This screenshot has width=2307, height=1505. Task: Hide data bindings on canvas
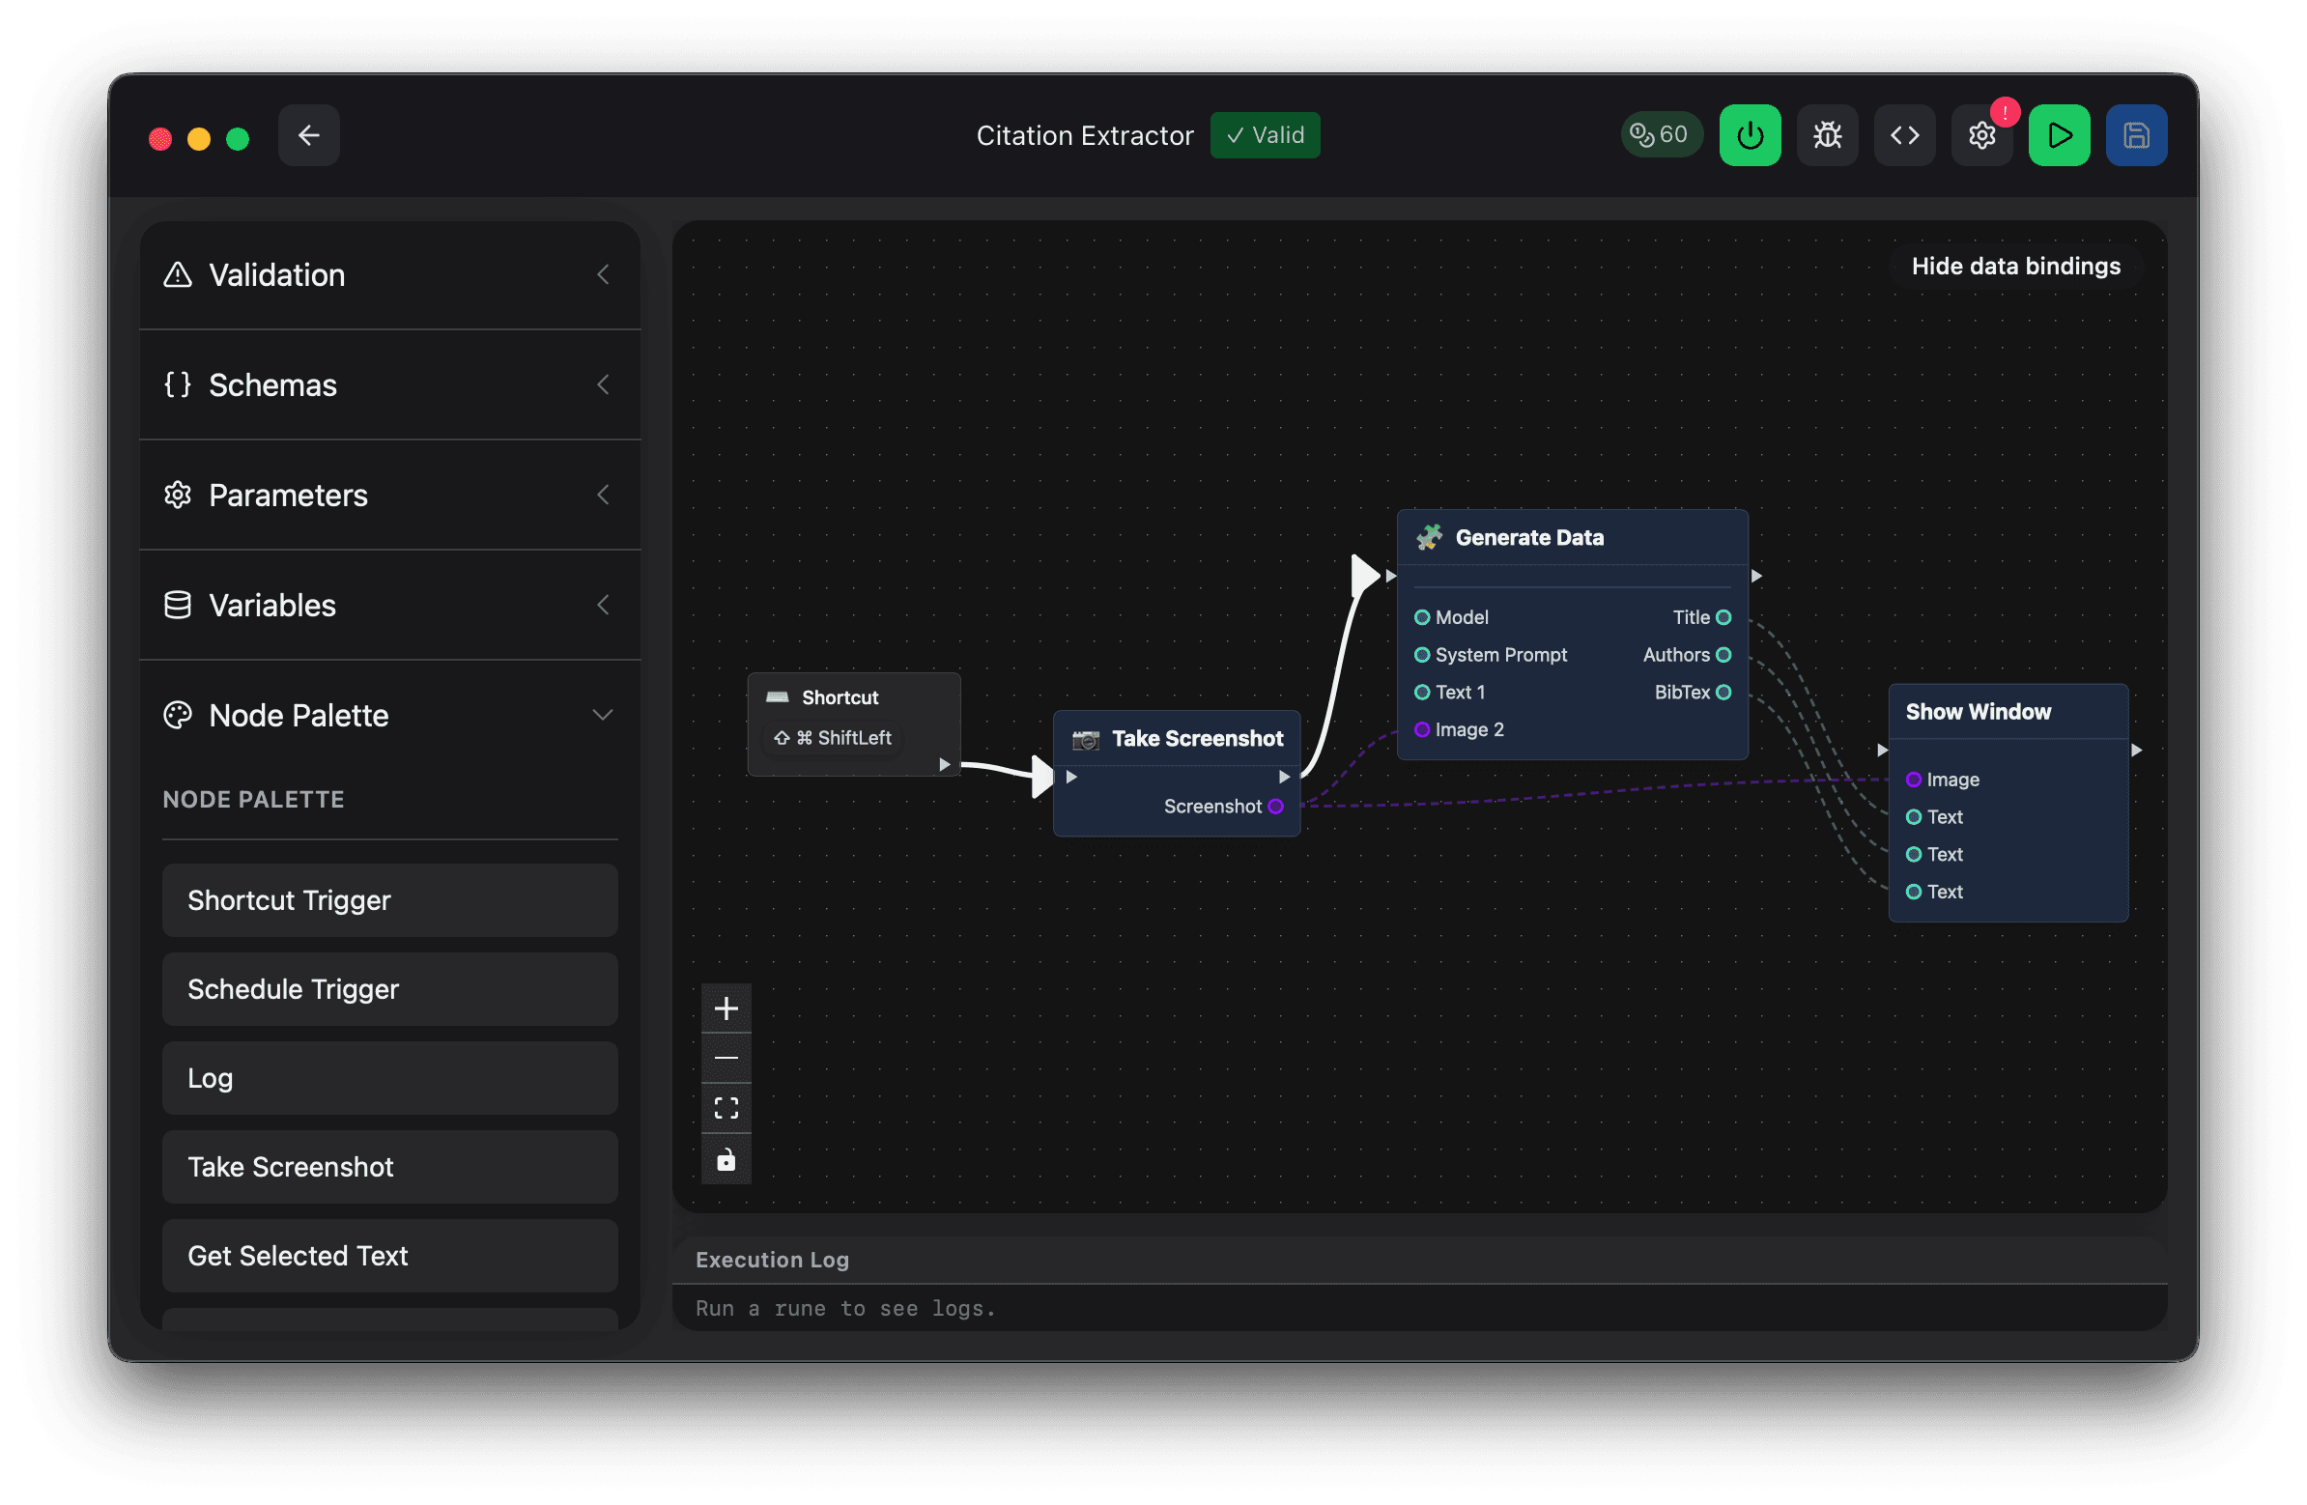tap(2015, 266)
